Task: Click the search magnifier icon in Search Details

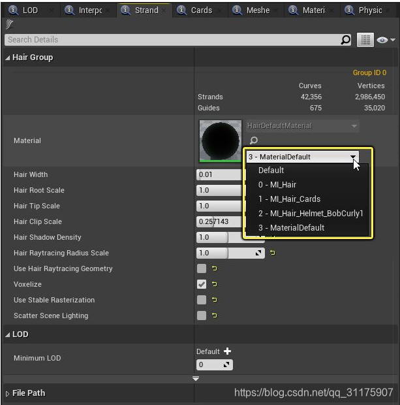Action: pyautogui.click(x=346, y=40)
